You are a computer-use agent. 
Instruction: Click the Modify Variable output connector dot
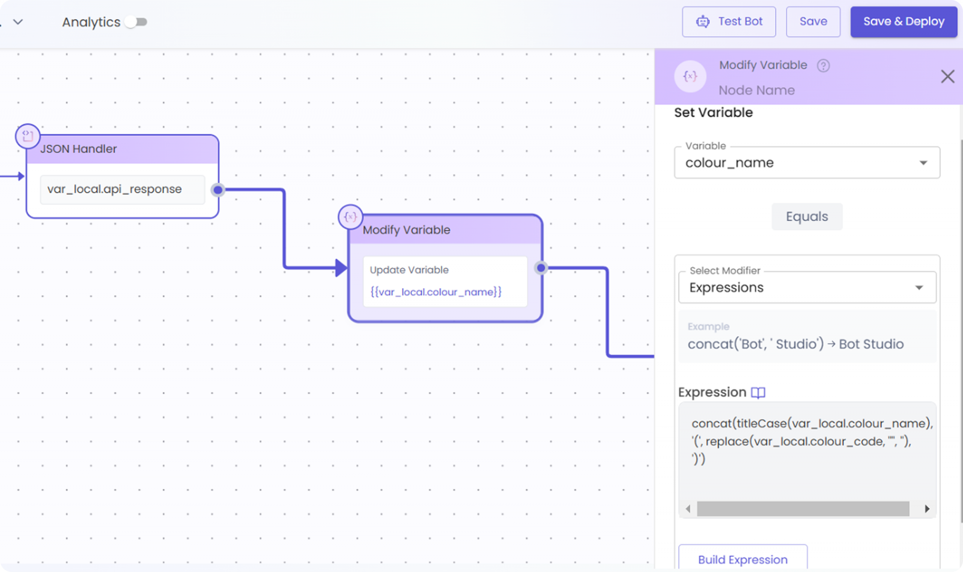coord(541,267)
